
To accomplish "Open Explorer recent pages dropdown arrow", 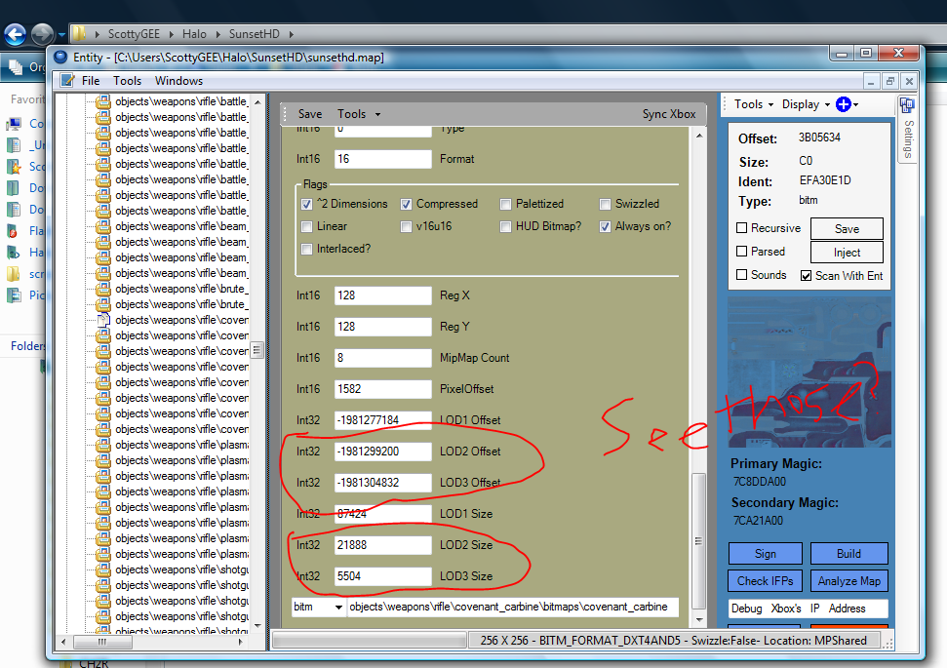I will pos(61,35).
